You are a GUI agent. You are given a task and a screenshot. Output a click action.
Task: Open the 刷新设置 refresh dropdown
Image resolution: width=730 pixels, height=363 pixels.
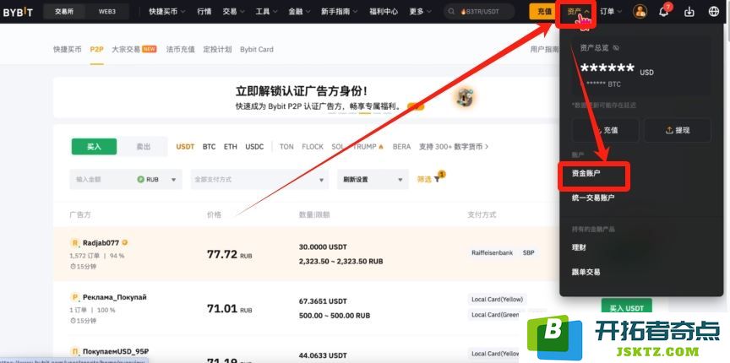(x=373, y=179)
